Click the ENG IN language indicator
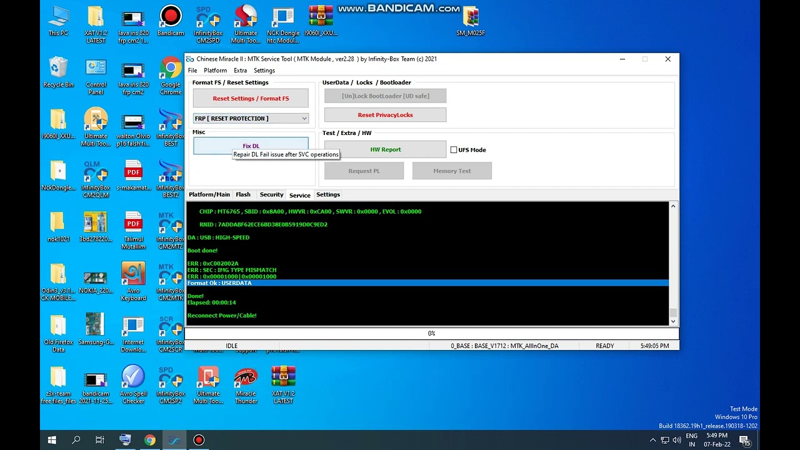Viewport: 800px width, 450px height. [x=692, y=440]
